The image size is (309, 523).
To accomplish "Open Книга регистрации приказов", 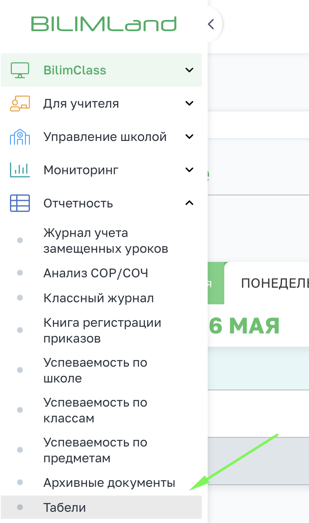I will (x=102, y=331).
